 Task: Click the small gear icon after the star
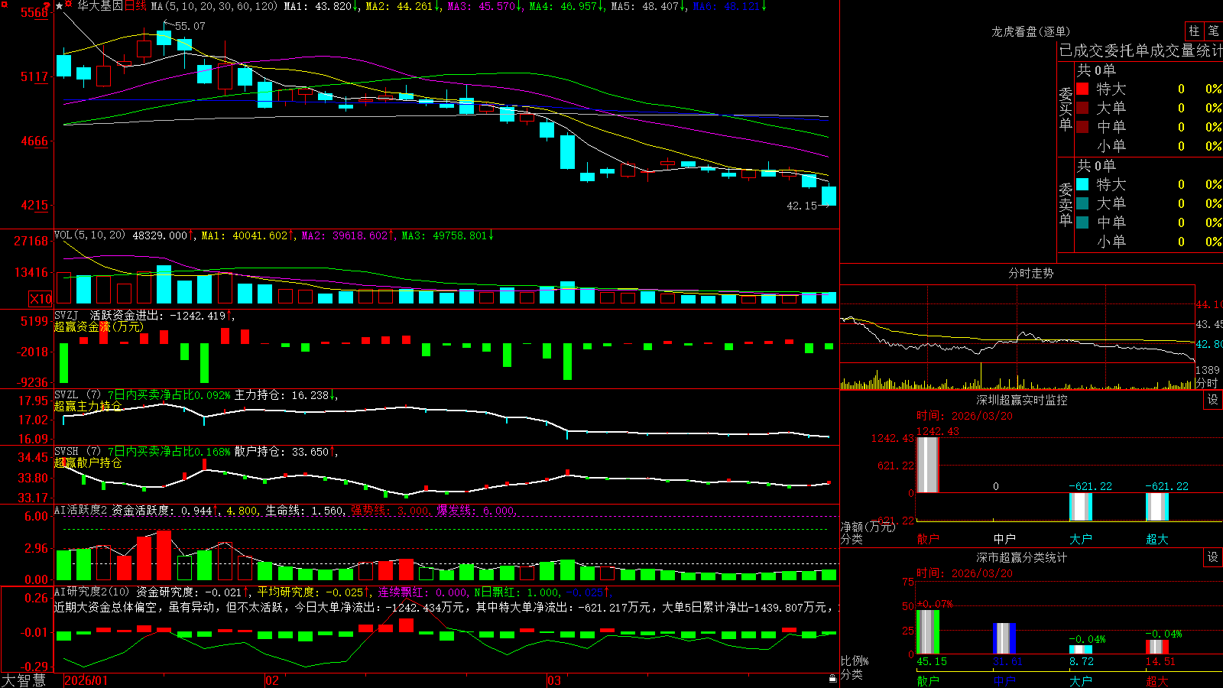(x=69, y=5)
